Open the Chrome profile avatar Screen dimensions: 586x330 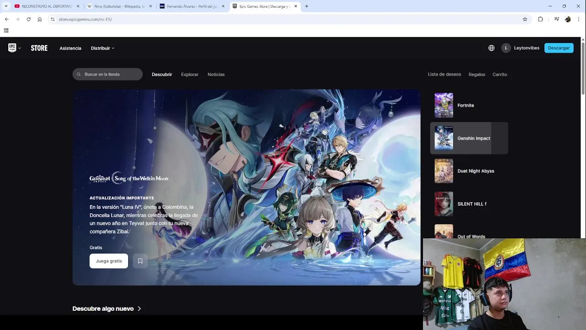point(568,19)
